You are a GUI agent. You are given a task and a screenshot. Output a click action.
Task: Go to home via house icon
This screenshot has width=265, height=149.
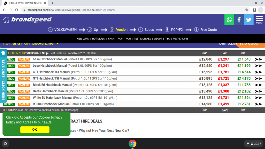[6, 20]
